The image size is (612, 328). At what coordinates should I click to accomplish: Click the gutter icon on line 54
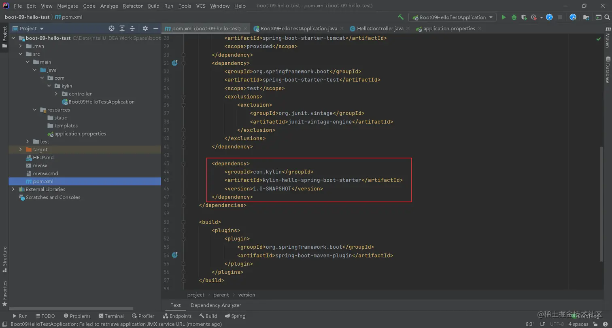tap(175, 255)
